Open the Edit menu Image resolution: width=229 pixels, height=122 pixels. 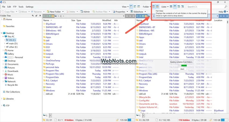(9, 7)
